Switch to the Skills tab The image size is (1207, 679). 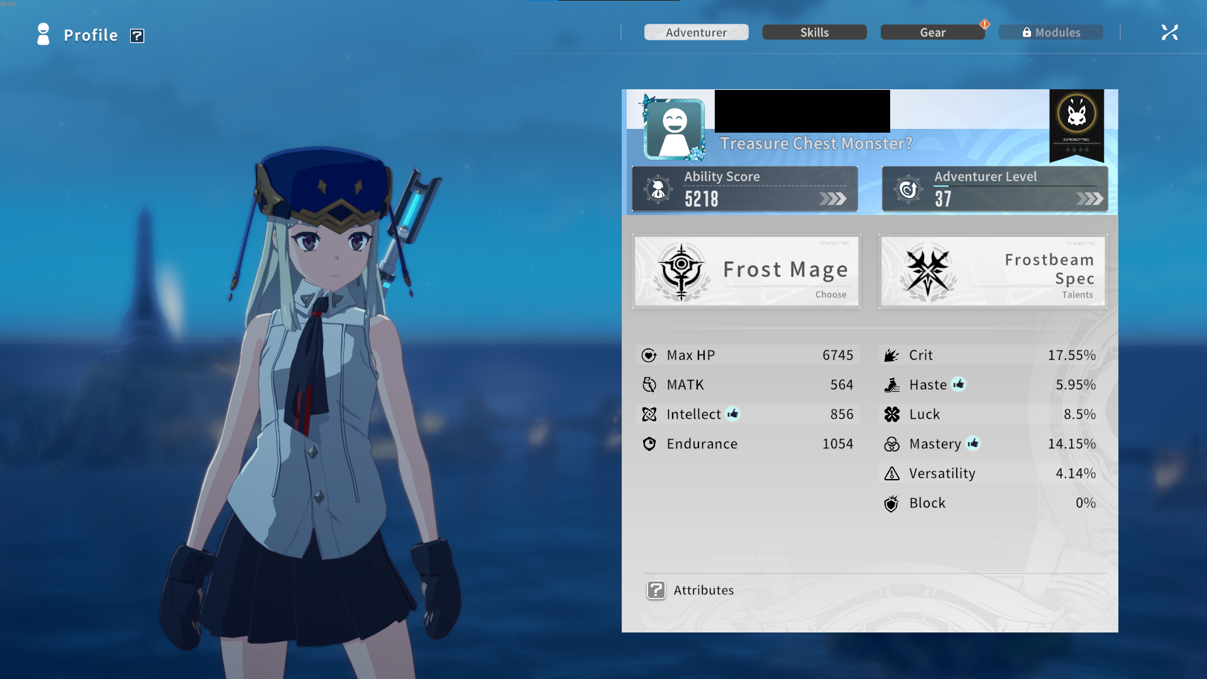[814, 33]
